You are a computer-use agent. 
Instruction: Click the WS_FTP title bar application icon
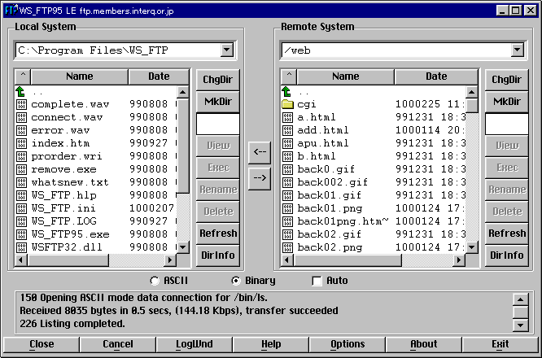click(11, 10)
